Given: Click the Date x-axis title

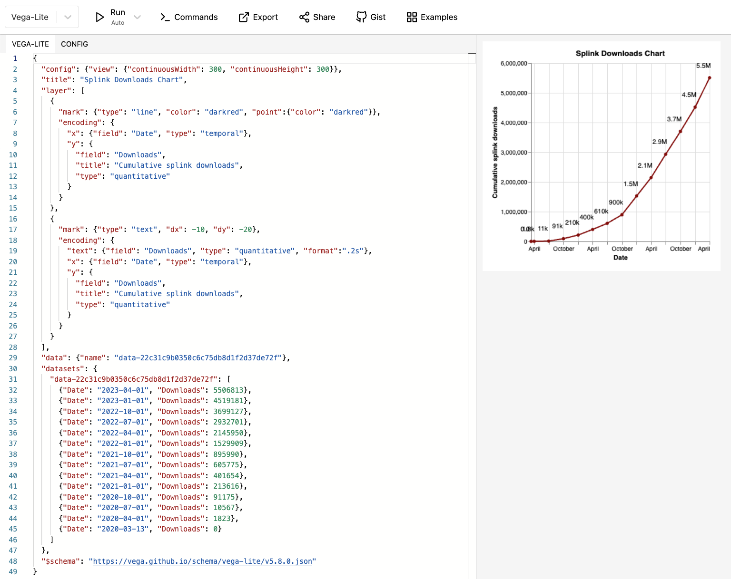Looking at the screenshot, I should (620, 258).
